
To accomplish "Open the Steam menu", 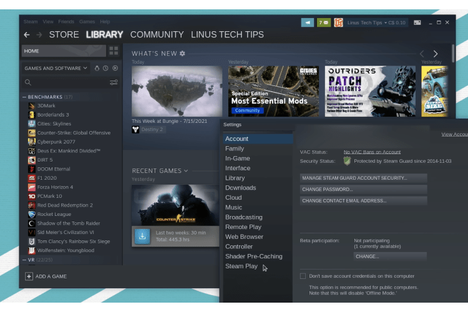I will [31, 21].
